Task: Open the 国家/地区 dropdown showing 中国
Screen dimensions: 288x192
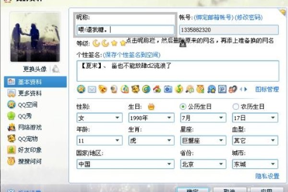Action: (125, 164)
